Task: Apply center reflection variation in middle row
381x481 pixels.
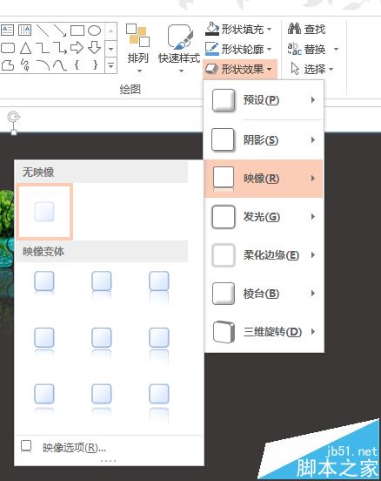Action: 102,342
